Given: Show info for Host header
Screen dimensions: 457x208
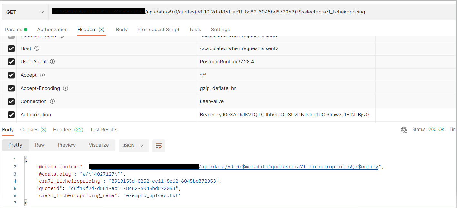Looking at the screenshot, I should tap(37, 48).
